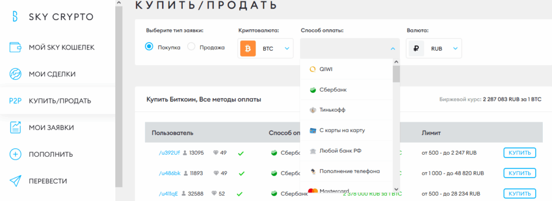Open user profile /u411qE

[x=169, y=193]
